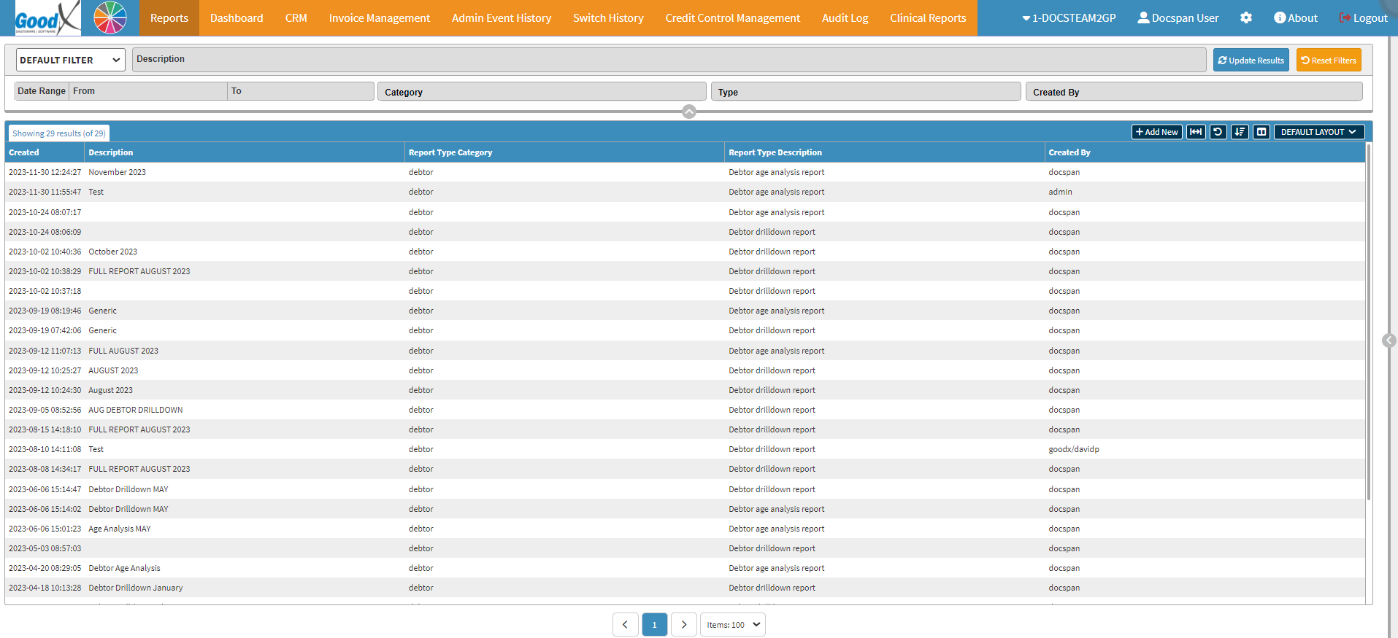Change the Items per page dropdown
Image resolution: width=1398 pixels, height=638 pixels.
[732, 625]
